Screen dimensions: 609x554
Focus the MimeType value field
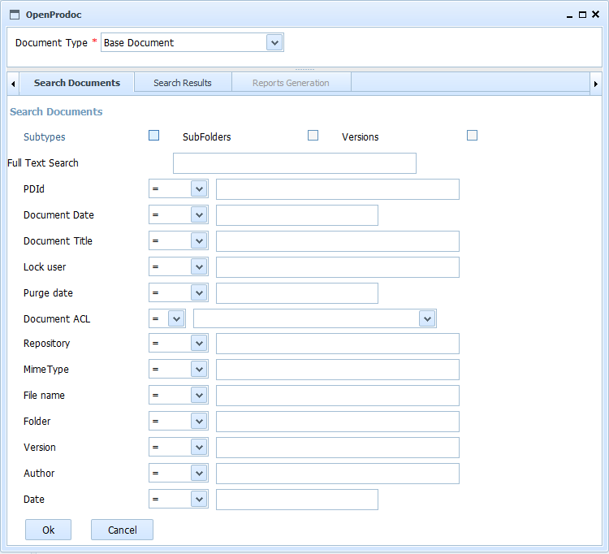[x=338, y=370]
